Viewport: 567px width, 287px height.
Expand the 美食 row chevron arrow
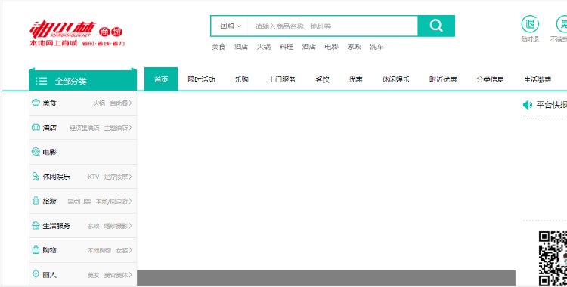130,103
